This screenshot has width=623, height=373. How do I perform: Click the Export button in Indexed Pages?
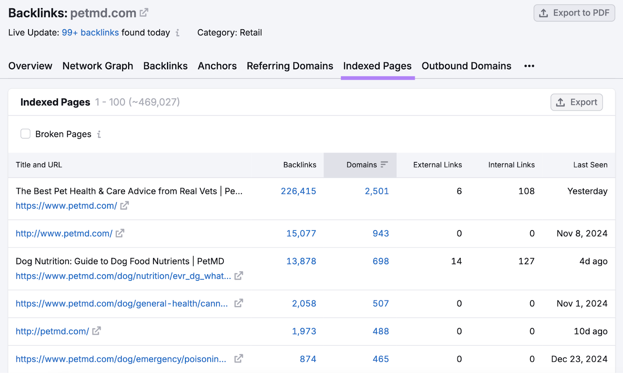(x=577, y=102)
